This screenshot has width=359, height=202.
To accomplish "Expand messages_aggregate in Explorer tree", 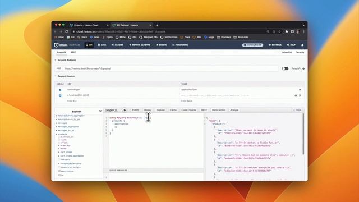I will click(x=56, y=127).
